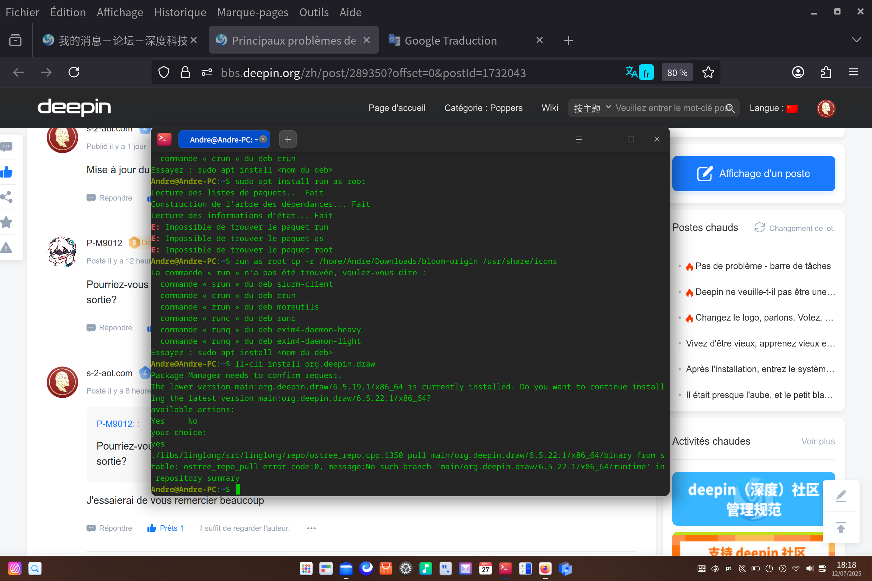Open the Firefox hamburger menu
Image resolution: width=872 pixels, height=581 pixels.
click(853, 72)
